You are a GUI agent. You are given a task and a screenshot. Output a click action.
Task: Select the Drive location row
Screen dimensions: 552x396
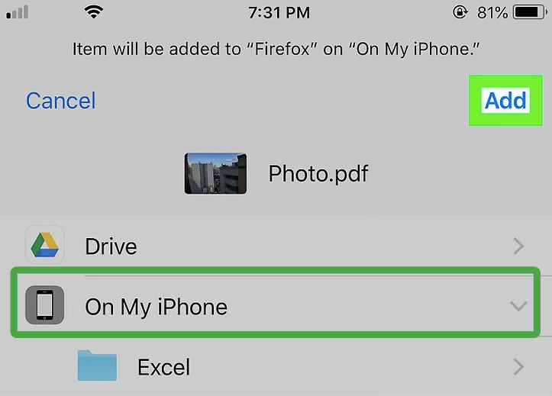(x=275, y=246)
